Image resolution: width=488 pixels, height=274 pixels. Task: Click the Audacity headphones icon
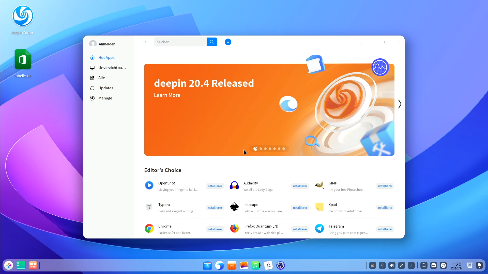click(234, 185)
